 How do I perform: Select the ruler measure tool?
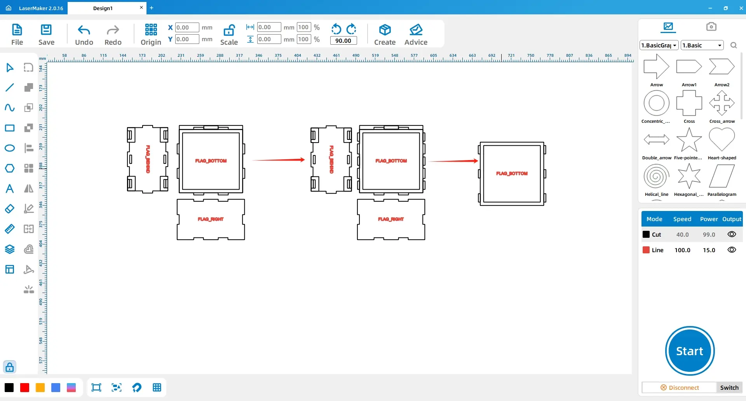tap(10, 229)
